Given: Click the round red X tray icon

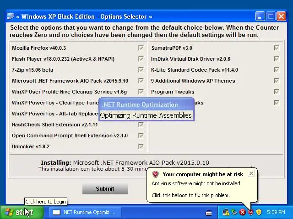Looking at the screenshot, I should coord(242,212).
